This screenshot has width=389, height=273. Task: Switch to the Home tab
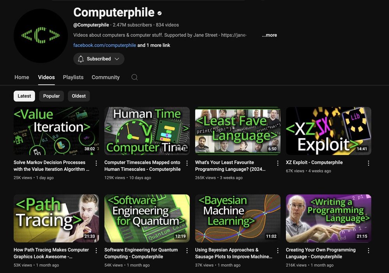tap(21, 77)
